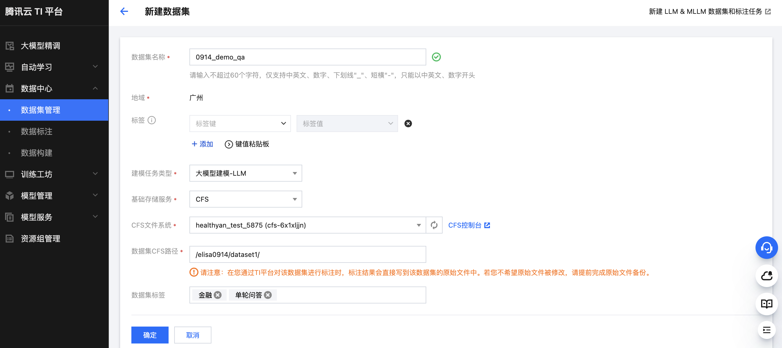
Task: Remove the tag row with the X icon
Action: (x=408, y=124)
